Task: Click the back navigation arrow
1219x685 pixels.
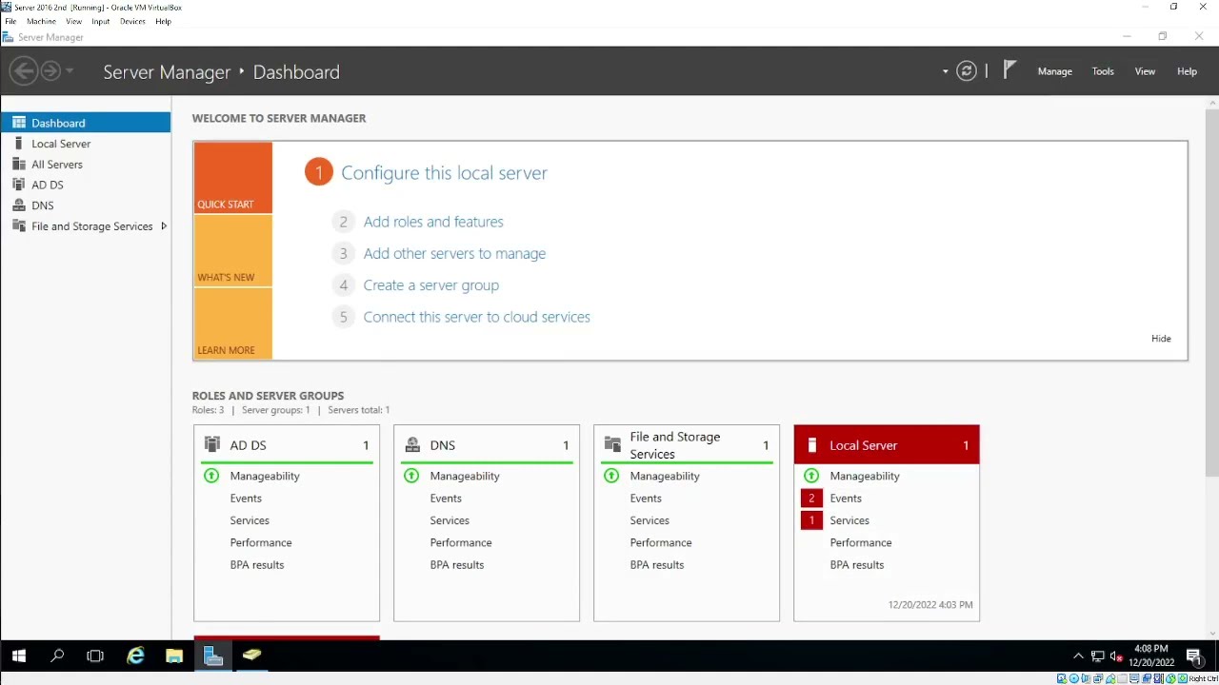Action: (x=24, y=71)
